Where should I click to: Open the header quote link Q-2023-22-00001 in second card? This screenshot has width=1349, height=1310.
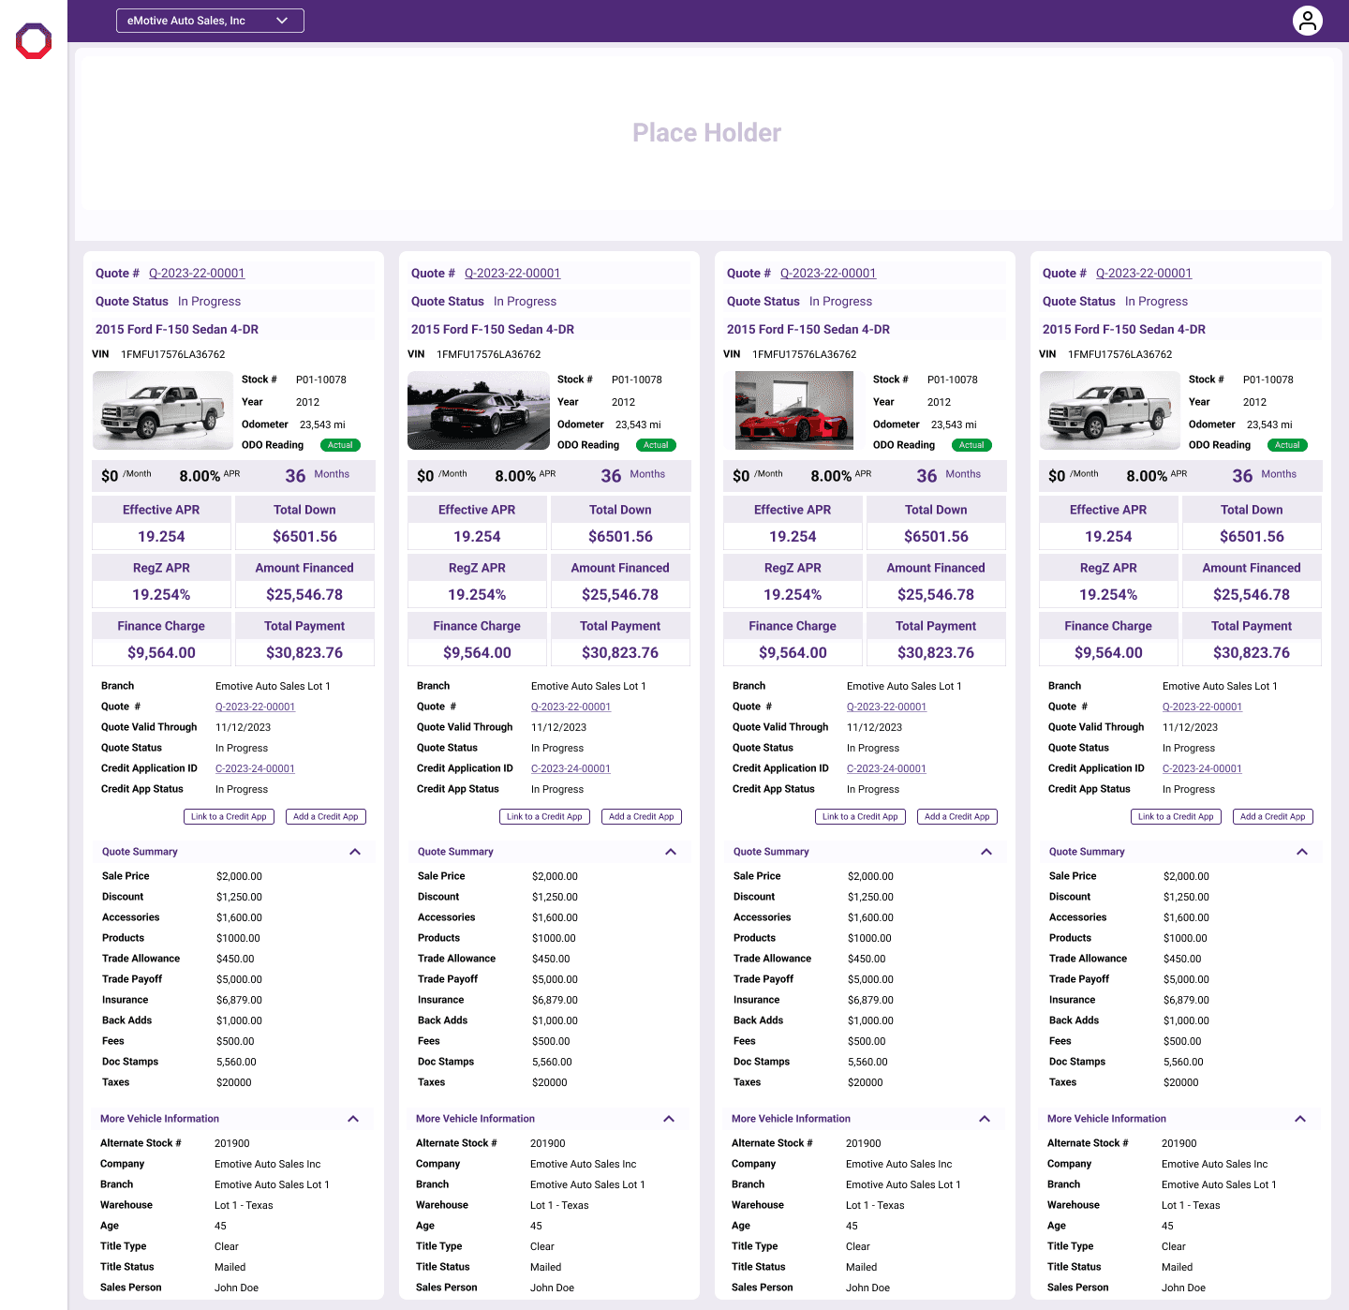(x=512, y=274)
